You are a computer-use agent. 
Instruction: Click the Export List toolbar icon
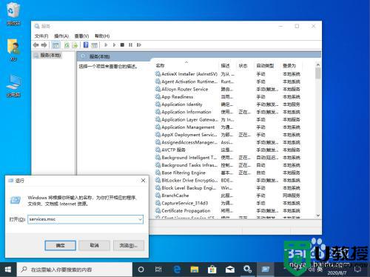point(75,45)
